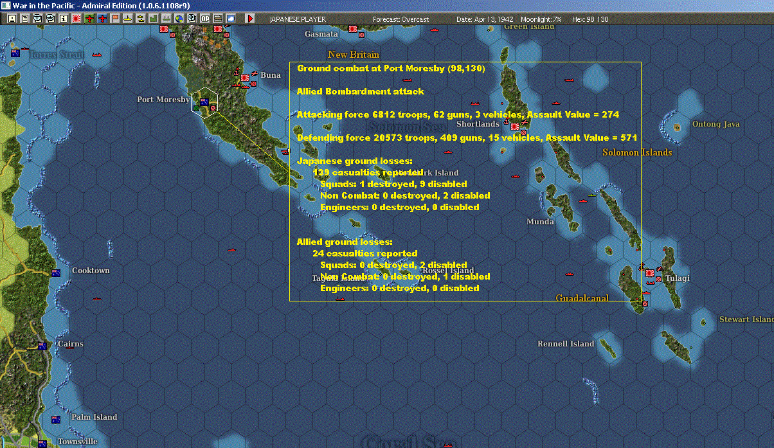The image size is (774, 448).
Task: Click the white selected hex outline
Action: click(x=205, y=103)
